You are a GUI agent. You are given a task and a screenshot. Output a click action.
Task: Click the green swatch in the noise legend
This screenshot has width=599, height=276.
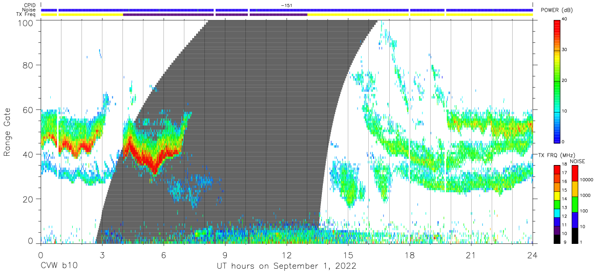tap(575, 204)
